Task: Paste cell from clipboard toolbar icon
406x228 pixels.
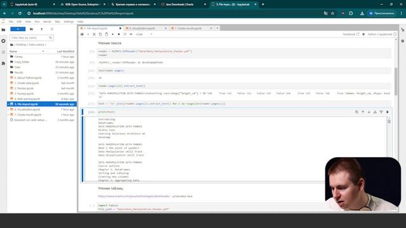Action: [x=107, y=34]
